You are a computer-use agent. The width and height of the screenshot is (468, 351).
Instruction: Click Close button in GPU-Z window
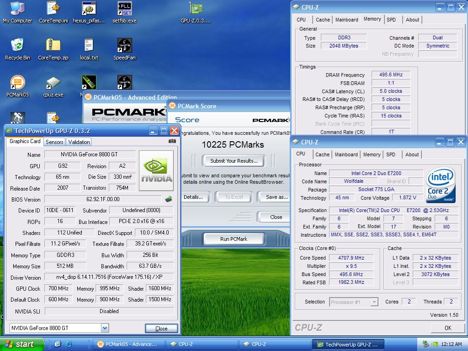[x=161, y=328]
